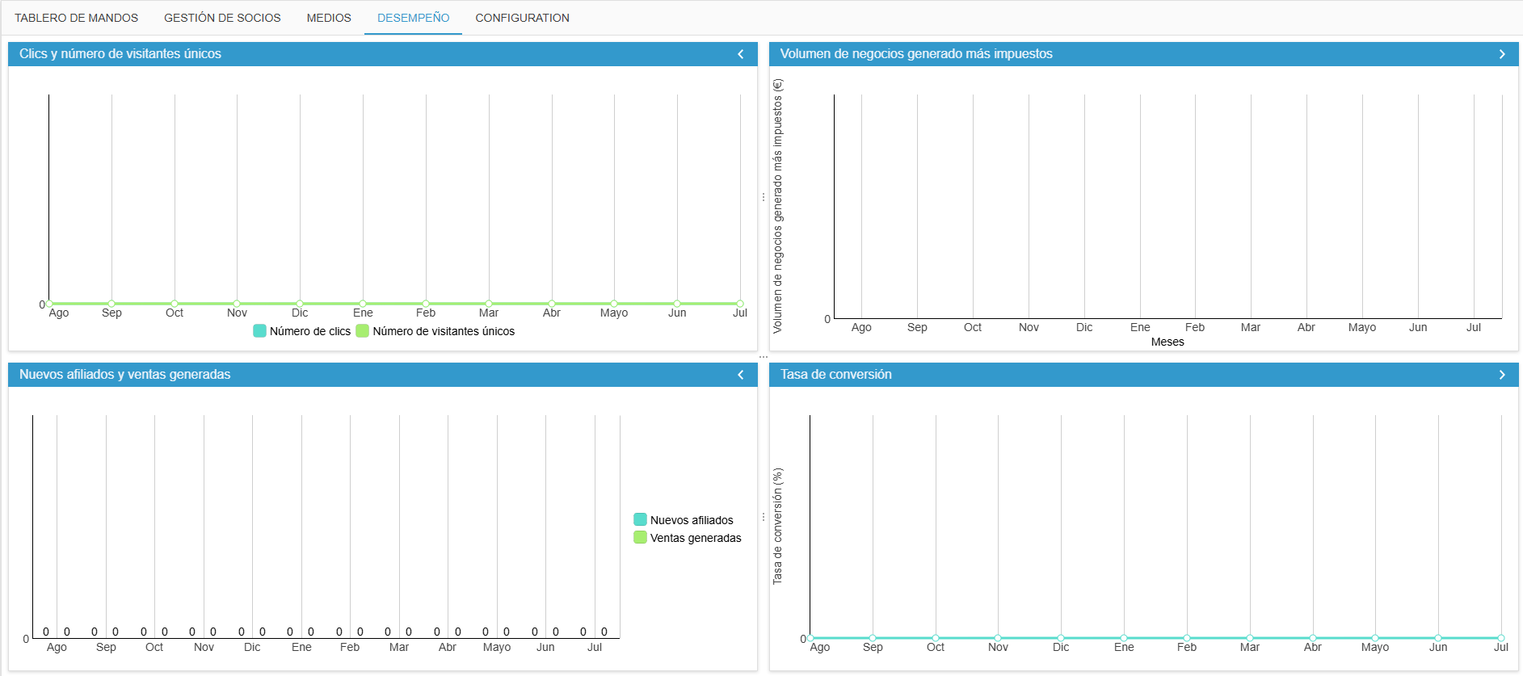
Task: Click the horizontal splitter handle between chart rows
Action: click(764, 357)
